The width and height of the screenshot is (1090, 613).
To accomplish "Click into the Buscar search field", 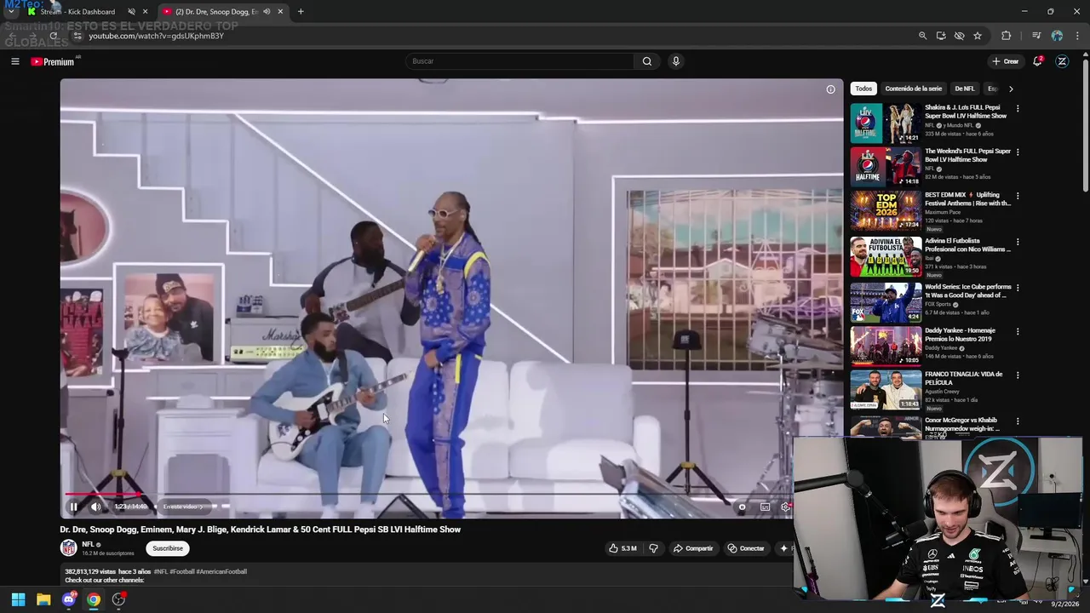I will [x=519, y=61].
